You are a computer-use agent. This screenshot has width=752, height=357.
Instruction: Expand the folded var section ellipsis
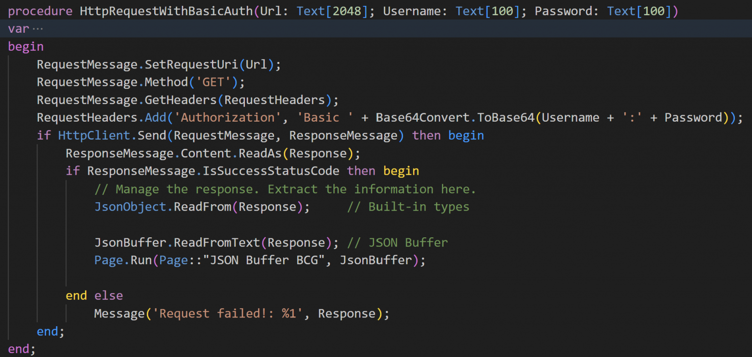tap(38, 29)
